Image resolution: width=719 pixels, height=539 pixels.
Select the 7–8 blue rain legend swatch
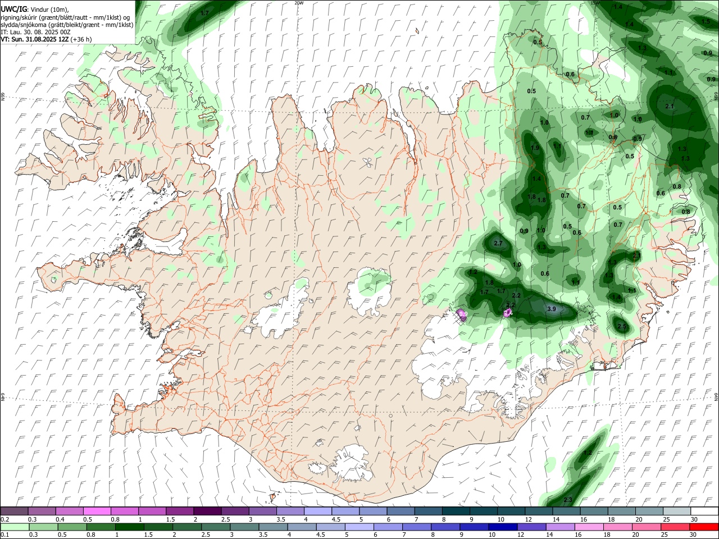[x=416, y=527]
